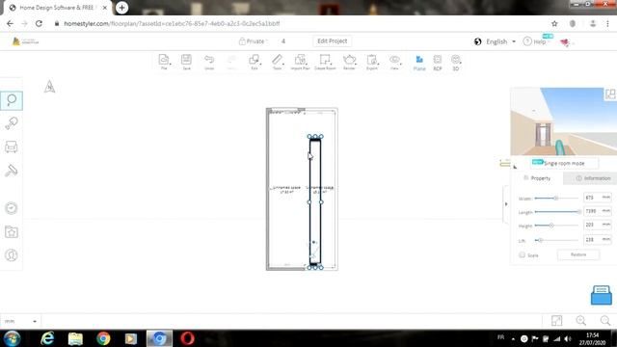Select the Home Design Software browser tab
This screenshot has width=617, height=347.
point(56,8)
